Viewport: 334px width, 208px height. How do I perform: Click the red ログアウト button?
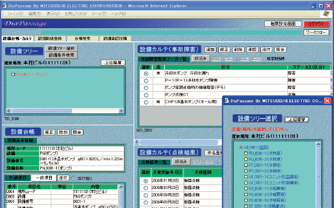coord(316,24)
